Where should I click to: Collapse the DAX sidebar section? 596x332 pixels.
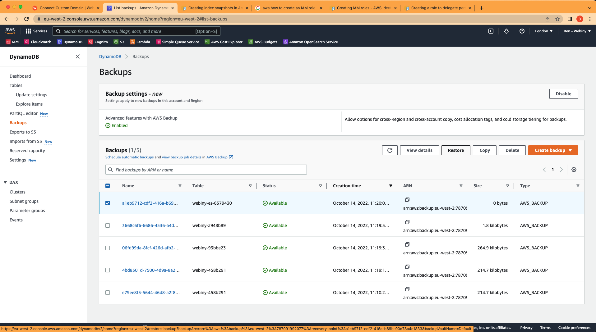click(x=5, y=182)
